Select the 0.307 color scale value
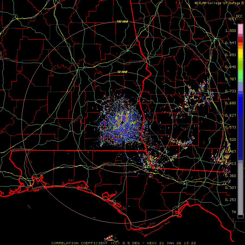The image size is (245, 245). pyautogui.click(x=231, y=188)
